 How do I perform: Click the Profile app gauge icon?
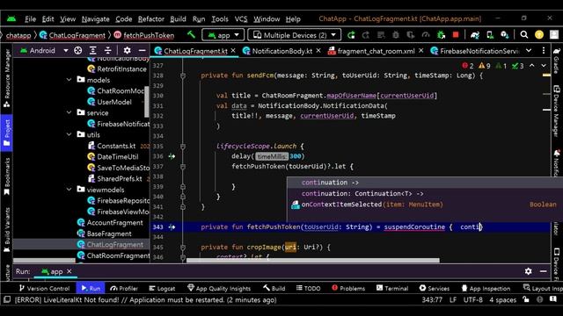coord(426,35)
